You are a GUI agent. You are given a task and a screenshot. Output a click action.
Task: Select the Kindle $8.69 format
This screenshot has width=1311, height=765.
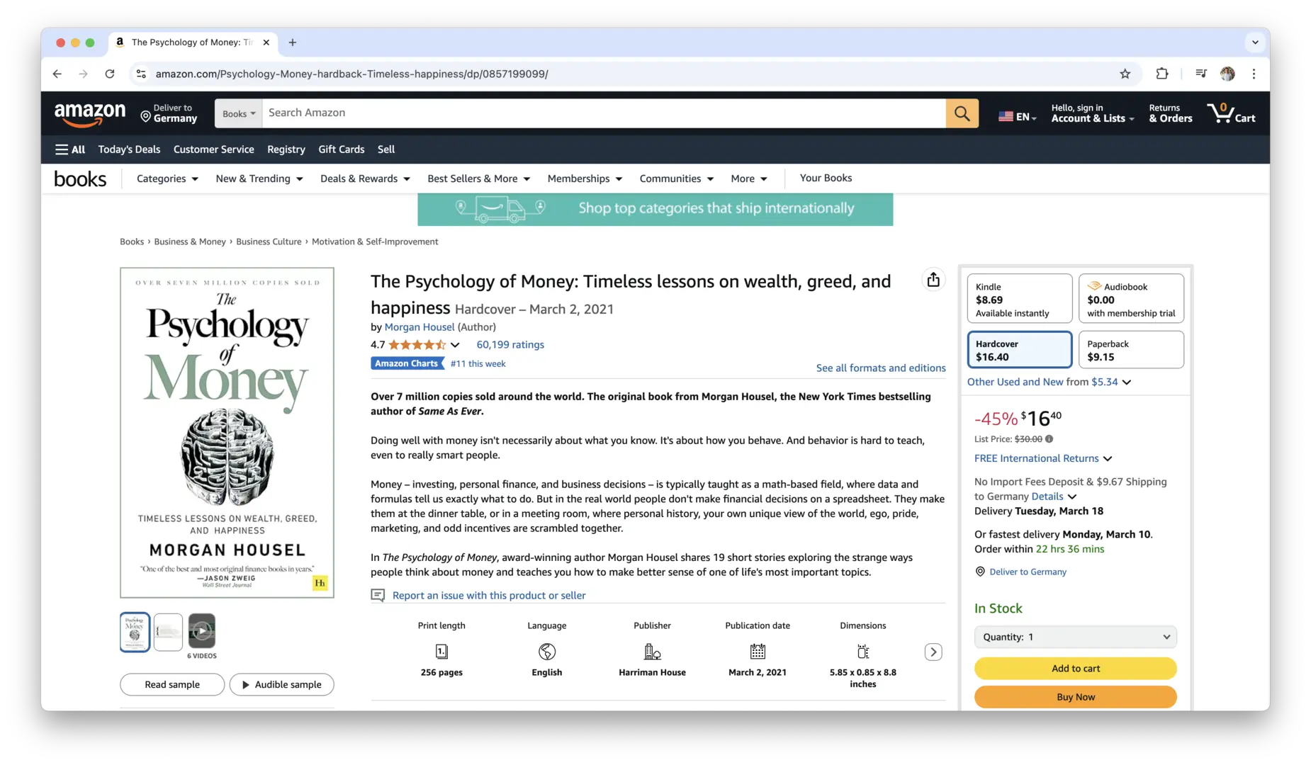[x=1019, y=299]
